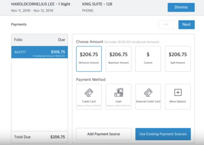
Task: Click the Payments heading
Action: pos(19,25)
